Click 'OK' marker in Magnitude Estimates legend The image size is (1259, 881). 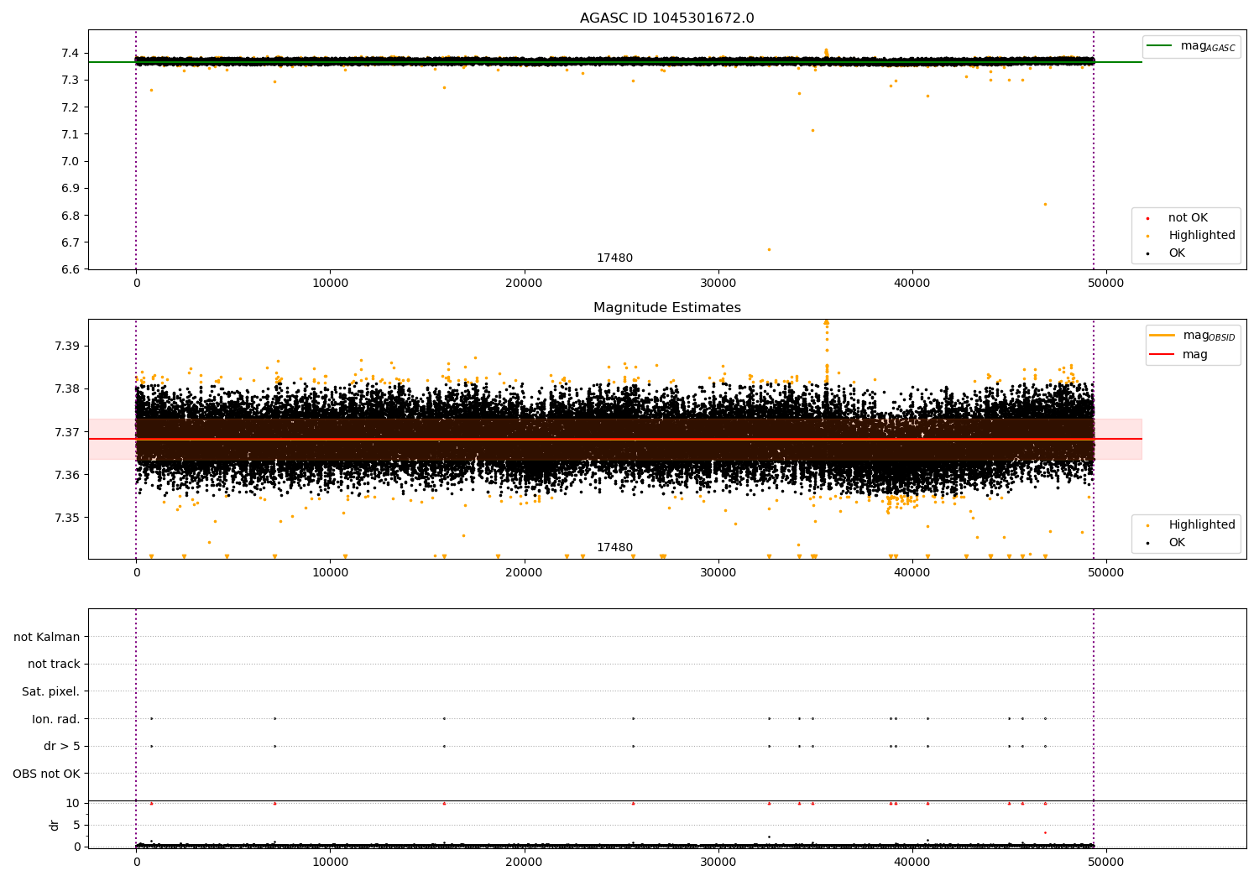1147,543
